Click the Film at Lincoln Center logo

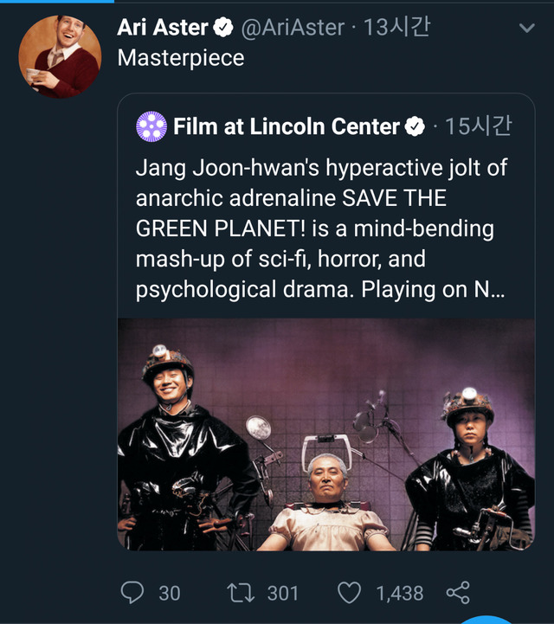click(151, 126)
